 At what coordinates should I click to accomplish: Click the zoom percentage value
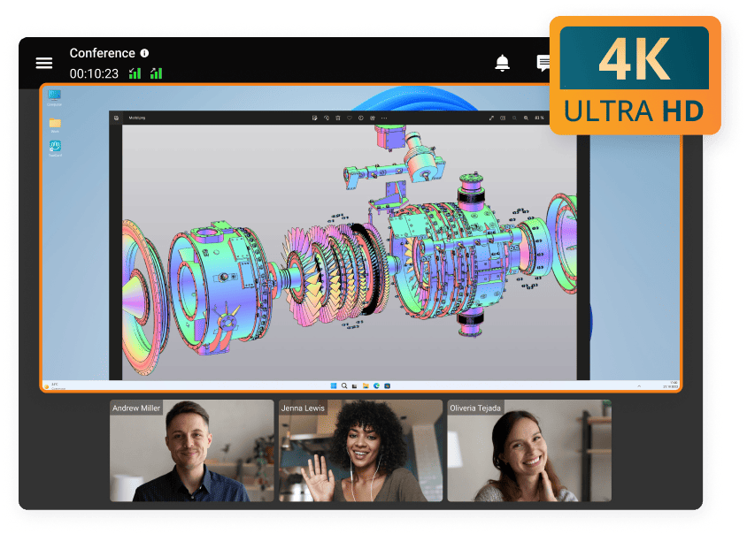(x=539, y=118)
